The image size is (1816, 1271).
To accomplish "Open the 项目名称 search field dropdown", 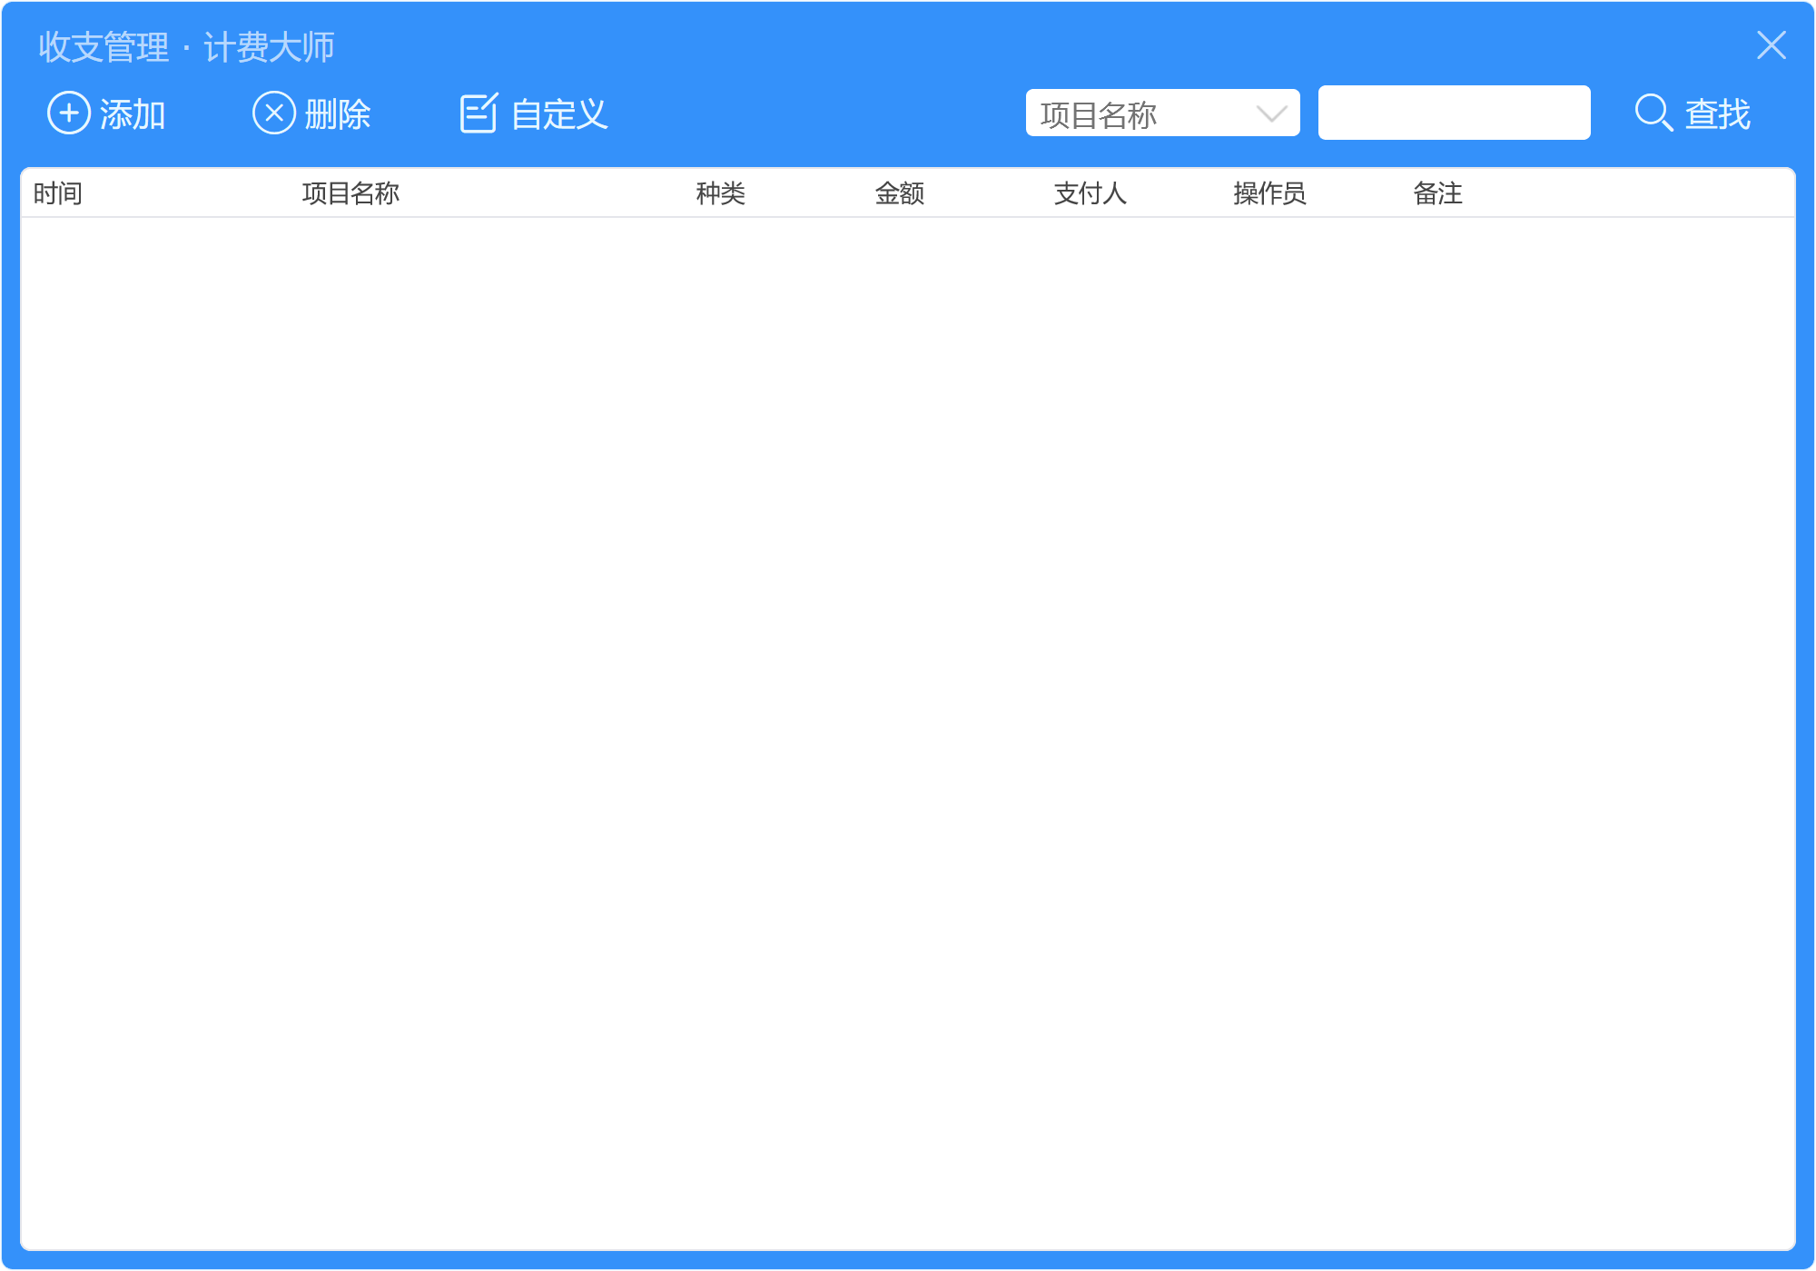I will 1162,113.
